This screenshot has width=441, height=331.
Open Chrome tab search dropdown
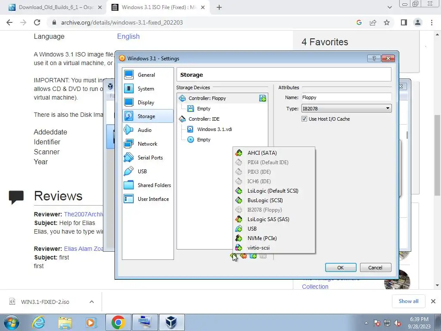[389, 7]
